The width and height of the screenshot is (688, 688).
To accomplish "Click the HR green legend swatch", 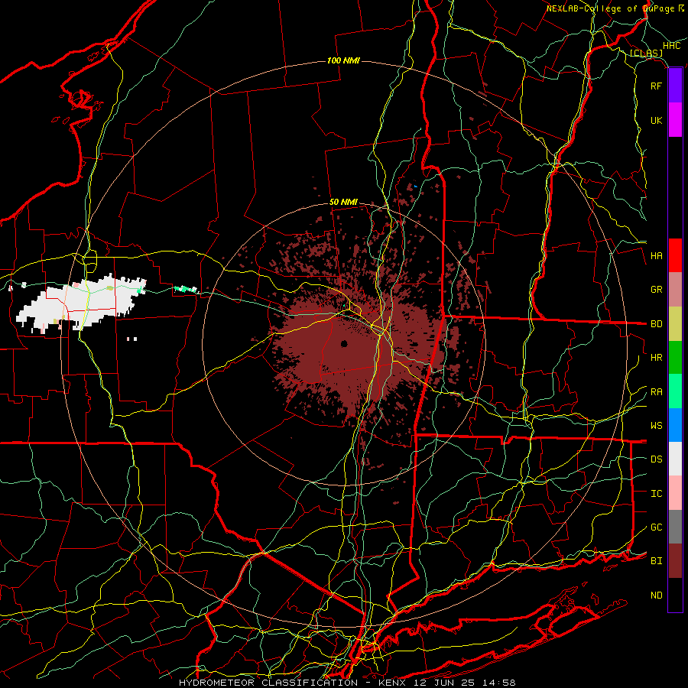I will (x=675, y=357).
